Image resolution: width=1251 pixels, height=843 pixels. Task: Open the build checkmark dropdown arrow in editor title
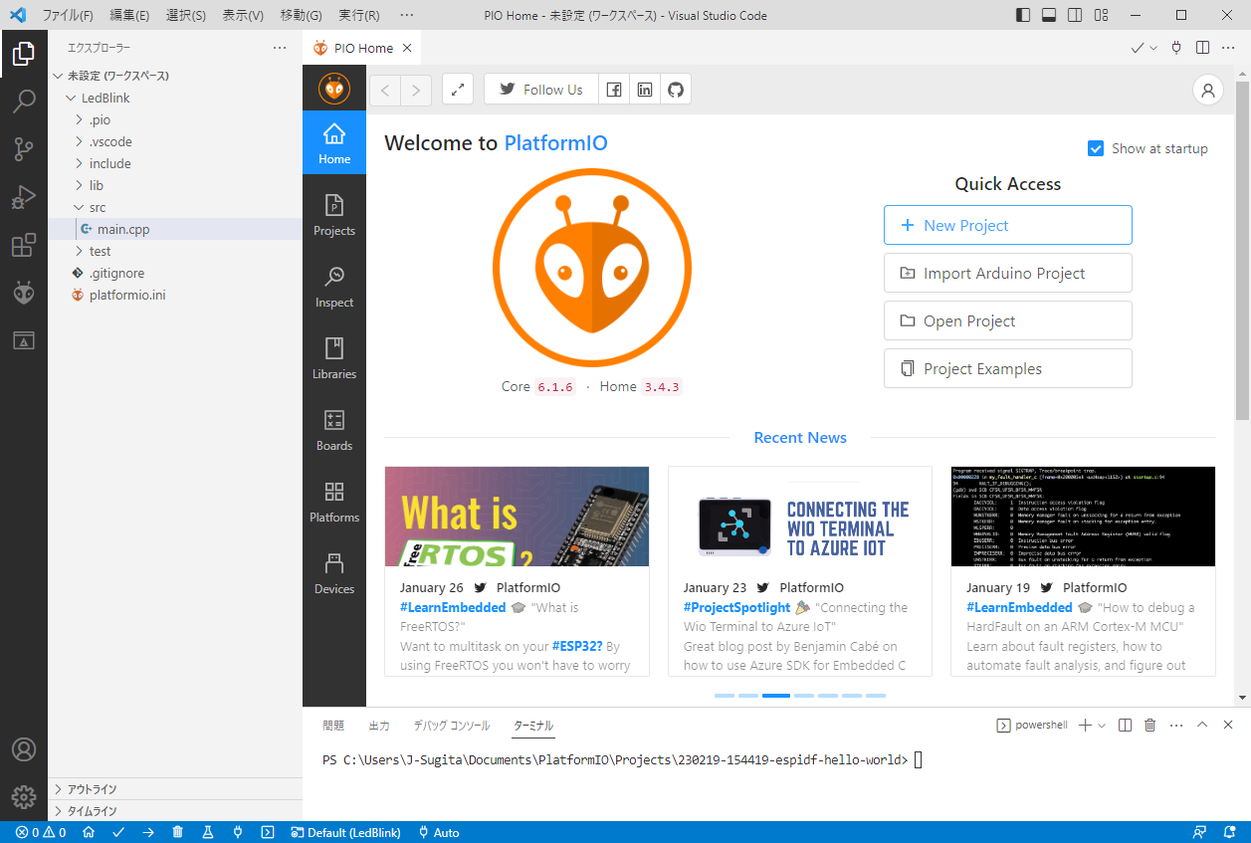[x=1154, y=48]
